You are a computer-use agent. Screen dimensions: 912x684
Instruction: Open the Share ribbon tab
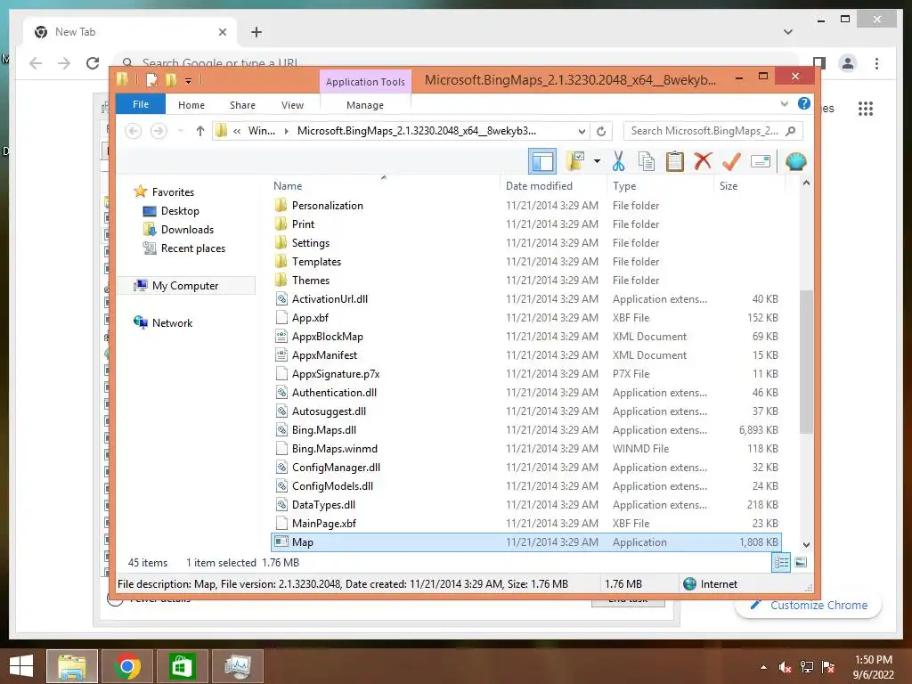coord(242,105)
